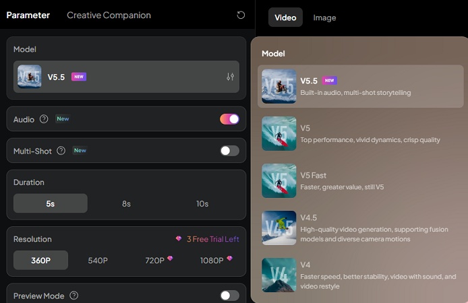Click the 3 Free Trial Left link
The height and width of the screenshot is (303, 468).
[x=213, y=239]
